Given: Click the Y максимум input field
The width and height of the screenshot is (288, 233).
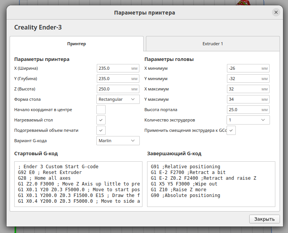Looking at the screenshot, I should coord(248,99).
